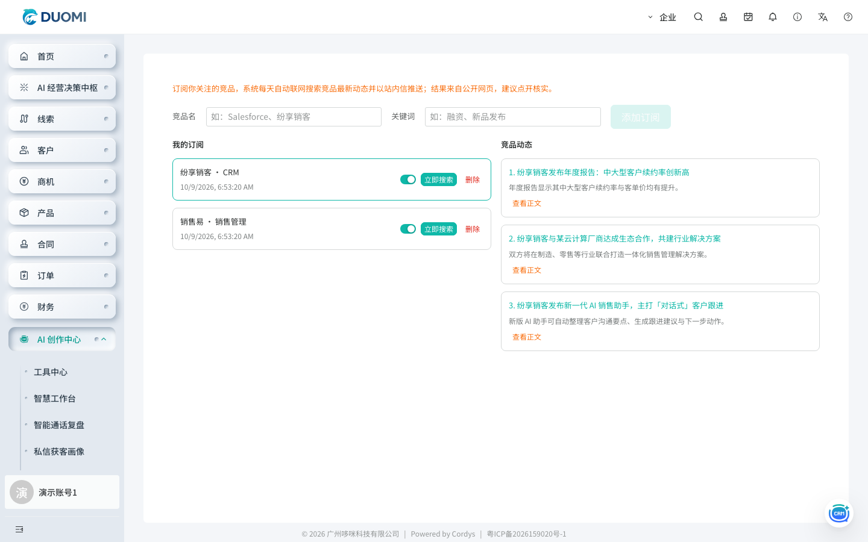Focus the 关键词 input field
The height and width of the screenshot is (542, 868).
click(513, 117)
